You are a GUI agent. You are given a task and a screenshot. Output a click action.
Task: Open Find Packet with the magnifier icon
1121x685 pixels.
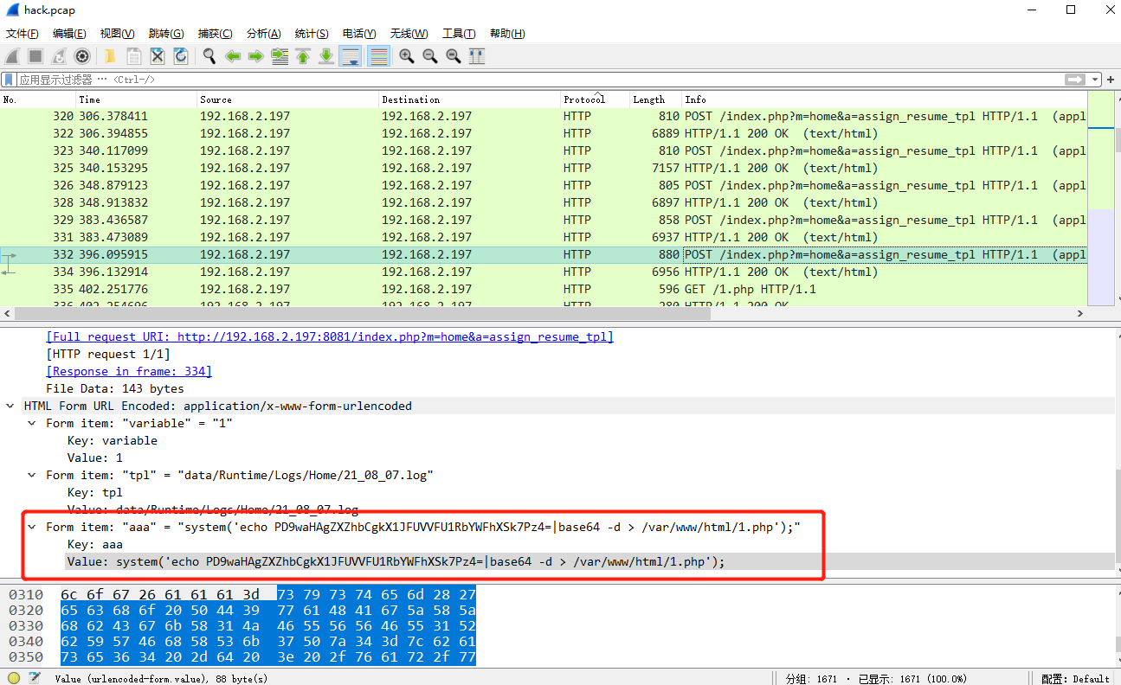point(209,56)
